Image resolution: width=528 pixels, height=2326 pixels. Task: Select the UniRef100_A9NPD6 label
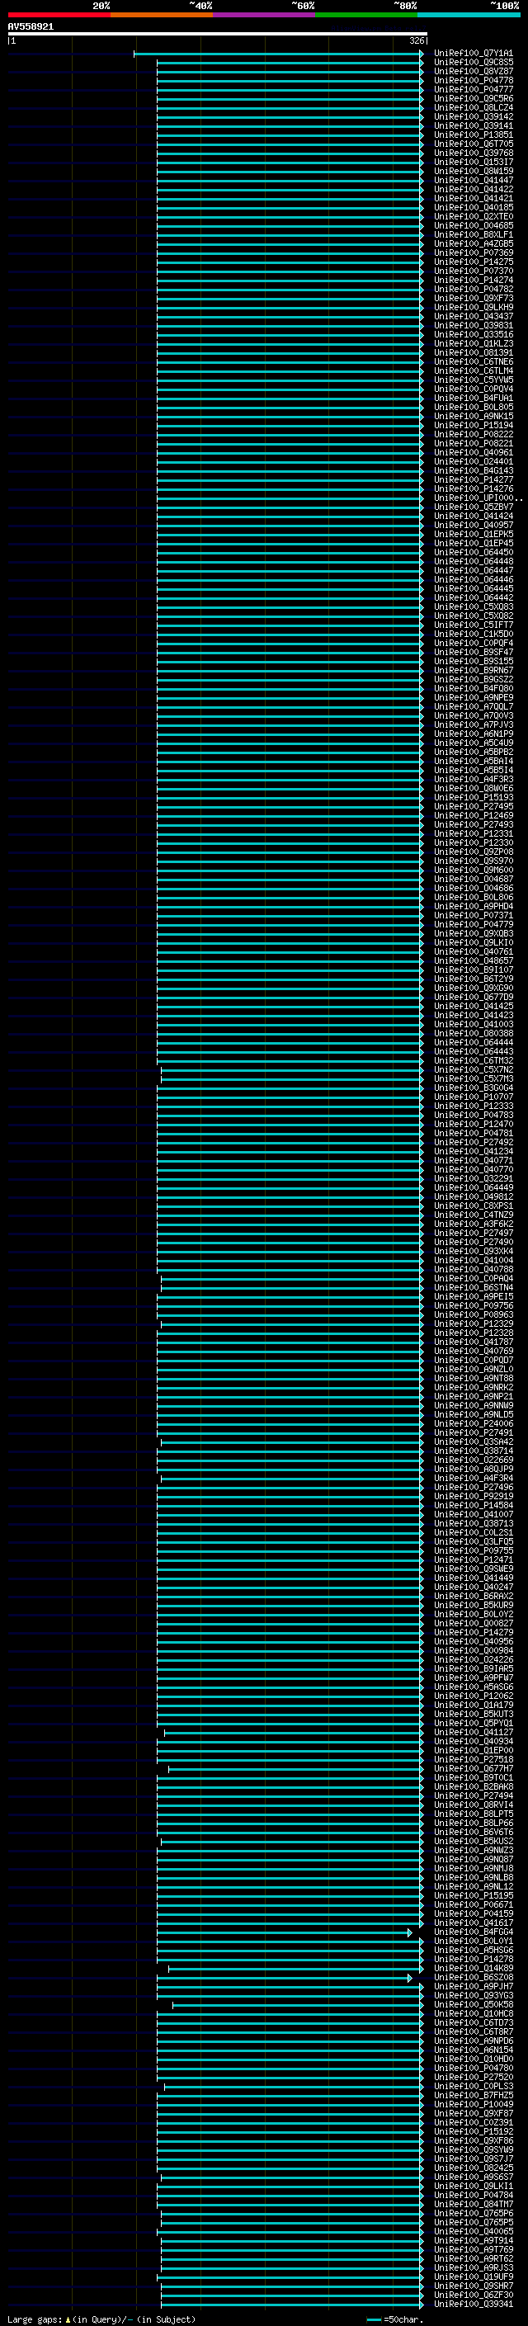(x=473, y=2041)
